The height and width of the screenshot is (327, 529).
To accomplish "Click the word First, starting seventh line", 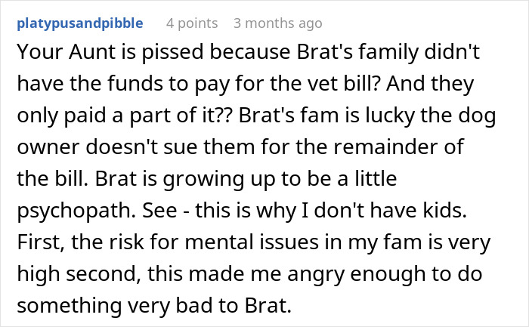I will pyautogui.click(x=41, y=242).
